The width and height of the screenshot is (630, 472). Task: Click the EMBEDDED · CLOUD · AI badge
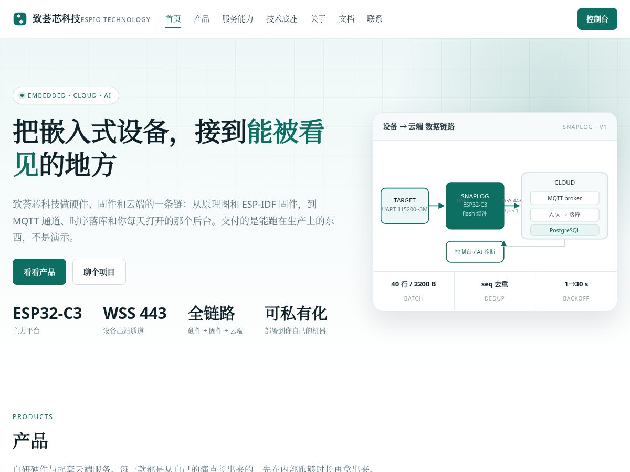coord(66,95)
